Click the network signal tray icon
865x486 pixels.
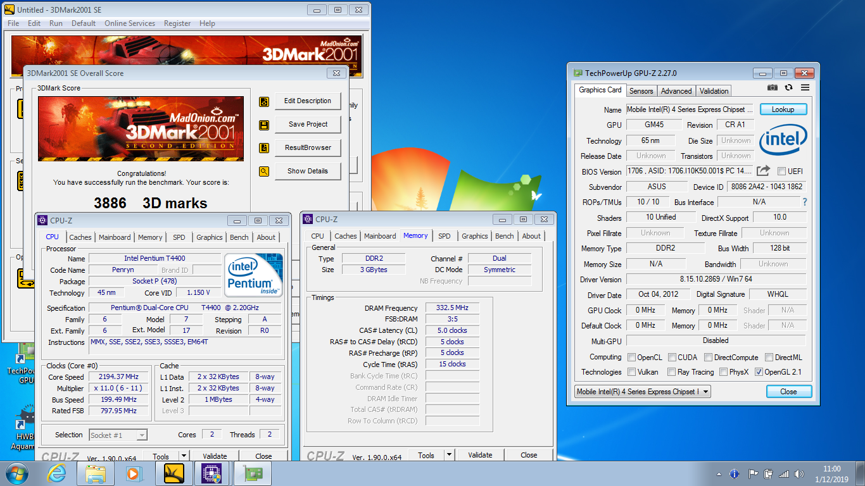(x=784, y=473)
